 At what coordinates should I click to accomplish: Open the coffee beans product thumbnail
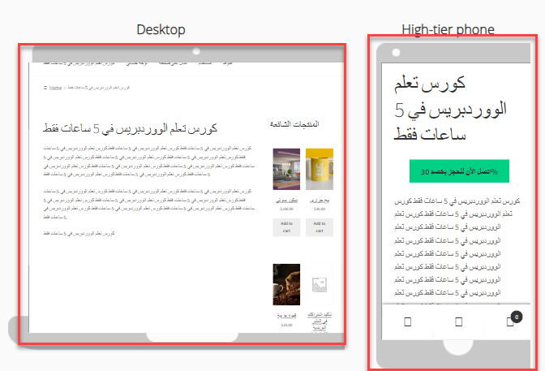point(286,284)
